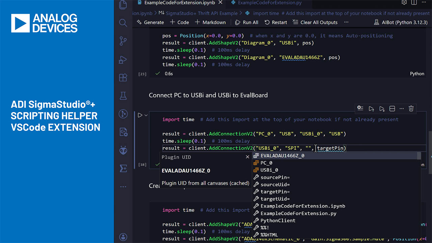Execute cell and below from the cell toolbar
This screenshot has height=243, width=432.
coord(382,108)
